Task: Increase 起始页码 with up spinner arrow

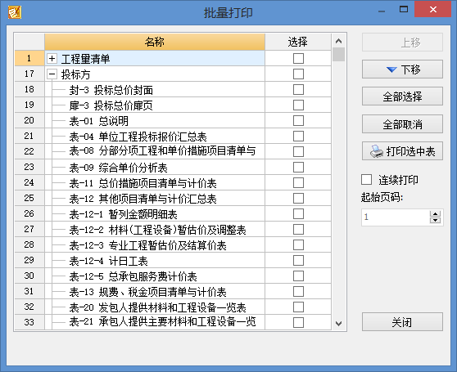Action: (435, 213)
